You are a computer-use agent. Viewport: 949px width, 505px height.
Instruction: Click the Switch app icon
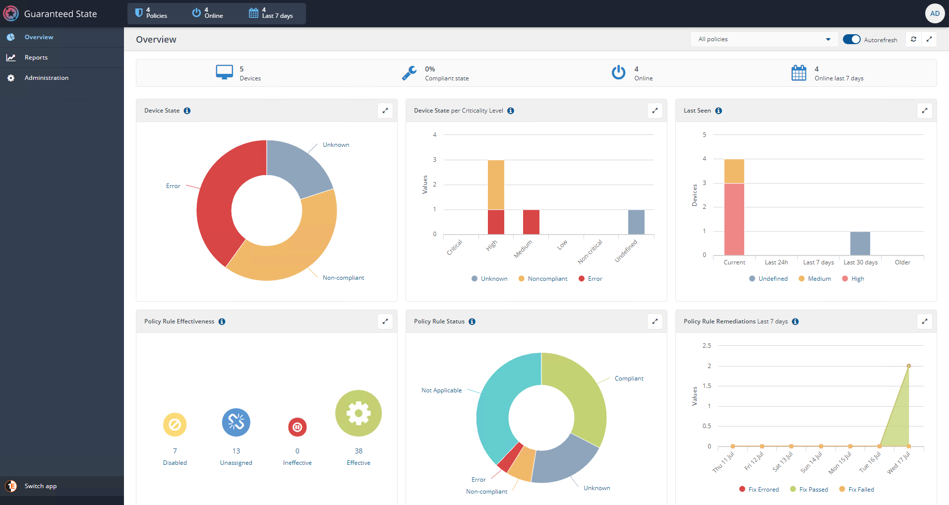[x=11, y=486]
